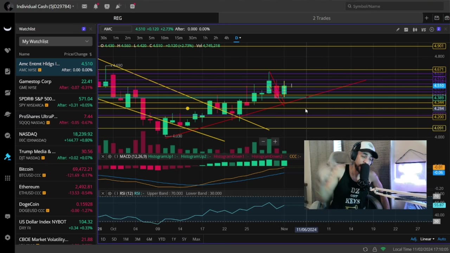This screenshot has height=253, width=450.
Task: Toggle RSI indicator visibility
Action: 110,193
